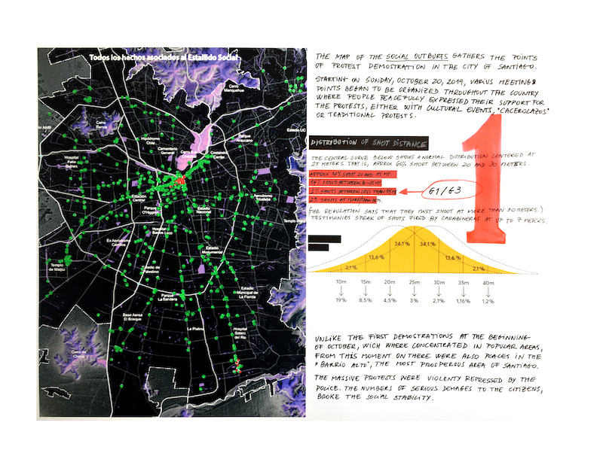The height and width of the screenshot is (465, 603).
Task: Select the "Estación Central" map label
Action: coord(139,198)
